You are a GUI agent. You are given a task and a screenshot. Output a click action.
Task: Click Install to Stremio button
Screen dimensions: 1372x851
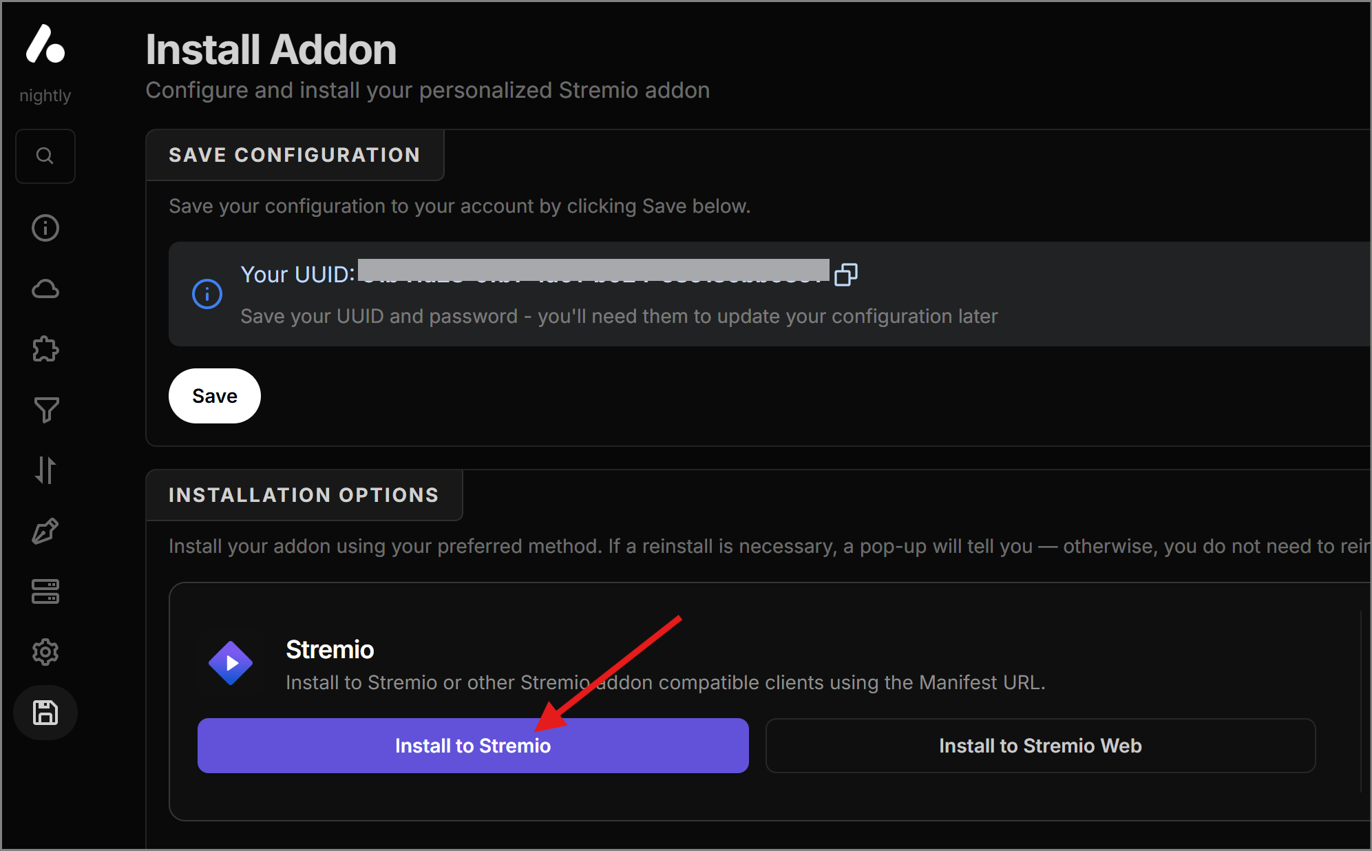(x=473, y=746)
